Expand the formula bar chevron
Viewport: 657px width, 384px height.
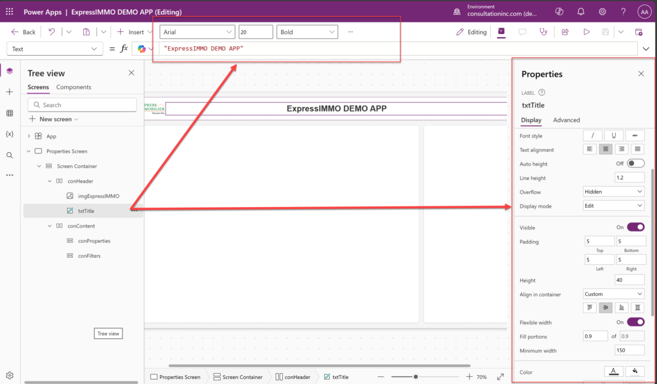click(645, 49)
